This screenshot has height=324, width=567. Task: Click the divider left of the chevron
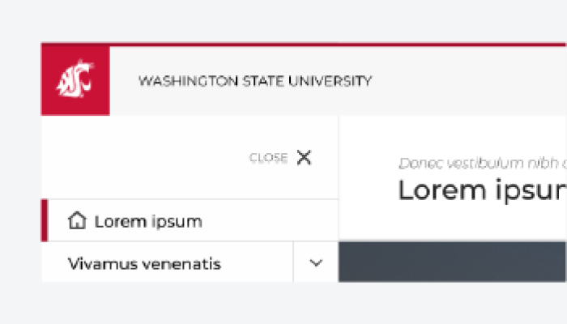point(293,262)
